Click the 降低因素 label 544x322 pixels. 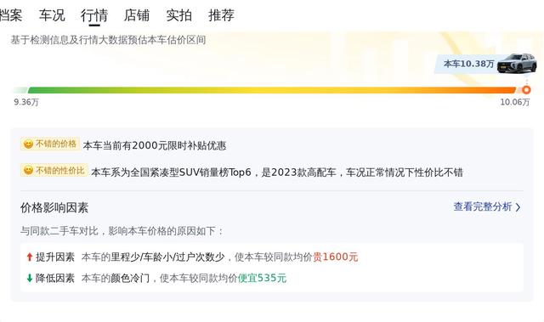coord(55,278)
